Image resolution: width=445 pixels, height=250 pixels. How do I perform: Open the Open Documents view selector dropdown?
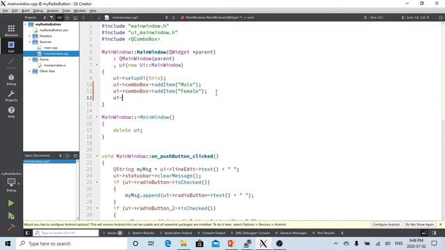point(43,156)
